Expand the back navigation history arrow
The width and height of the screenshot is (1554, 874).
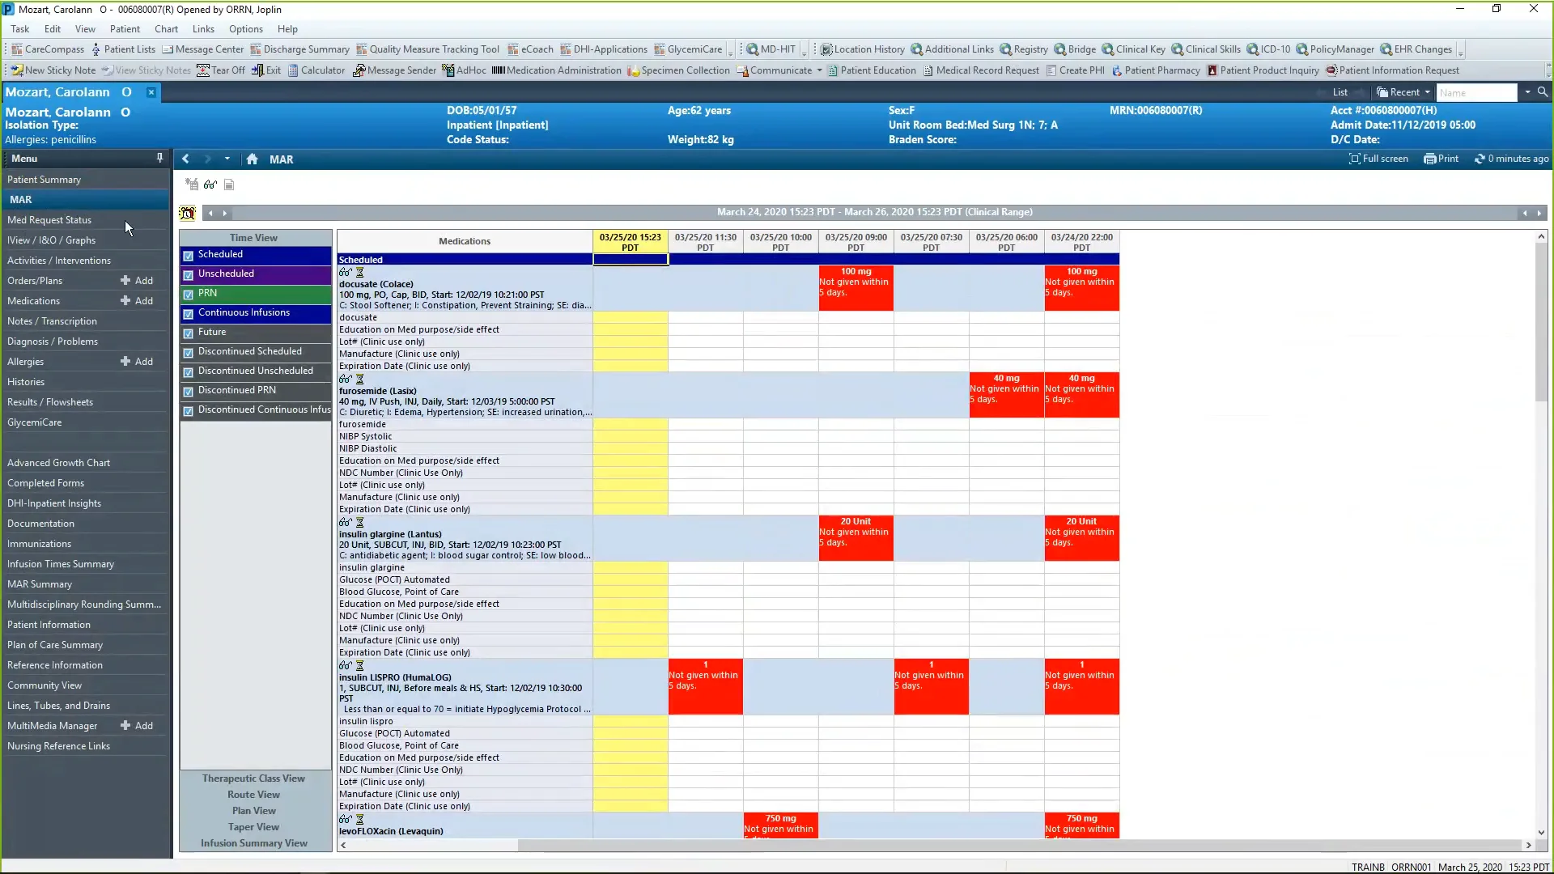click(227, 159)
